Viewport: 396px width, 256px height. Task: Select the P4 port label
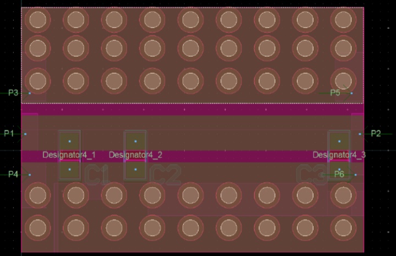pos(13,174)
